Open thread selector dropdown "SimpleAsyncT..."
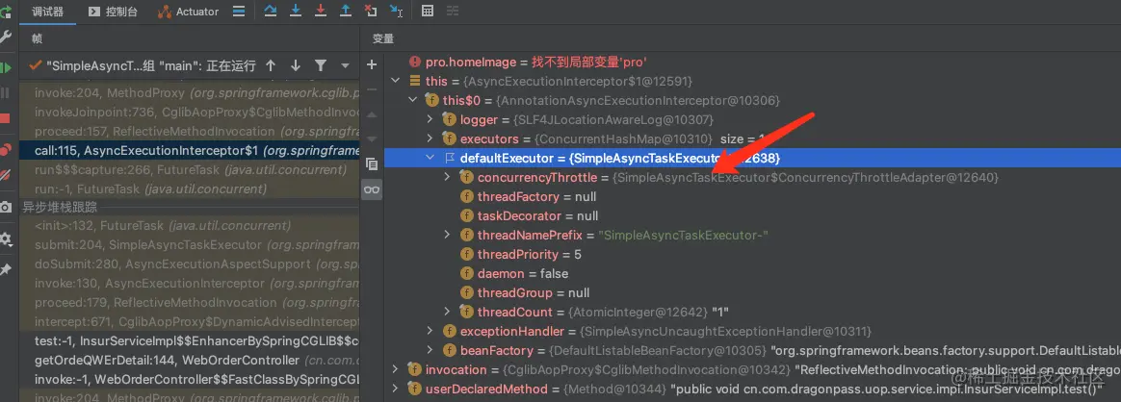1121x402 pixels. pos(143,65)
